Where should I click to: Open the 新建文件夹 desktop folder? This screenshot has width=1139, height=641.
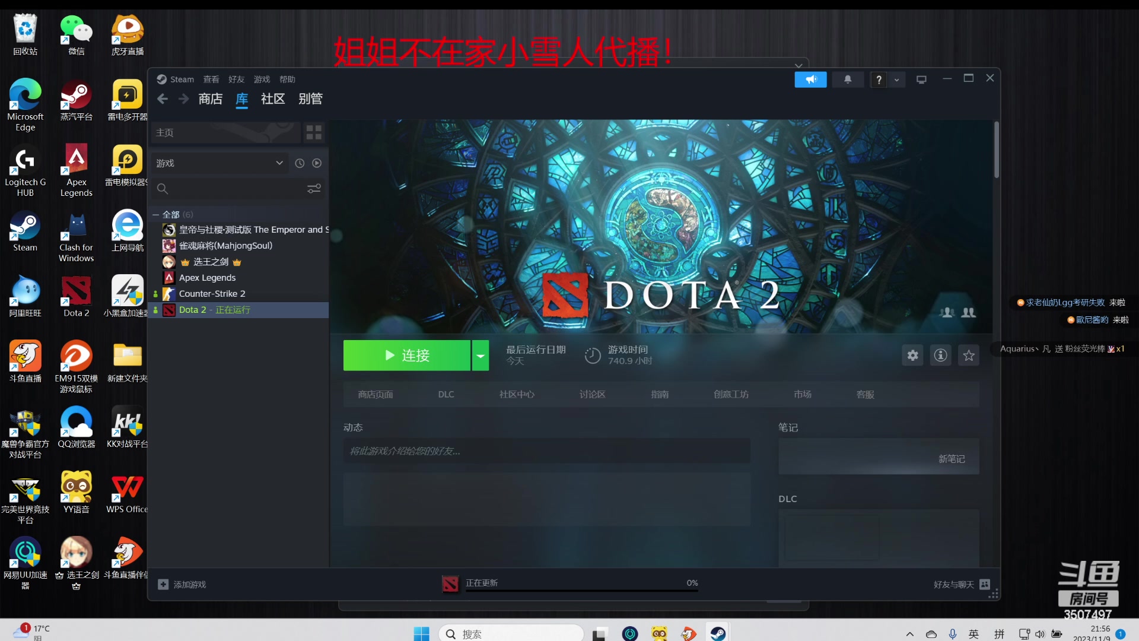tap(128, 361)
